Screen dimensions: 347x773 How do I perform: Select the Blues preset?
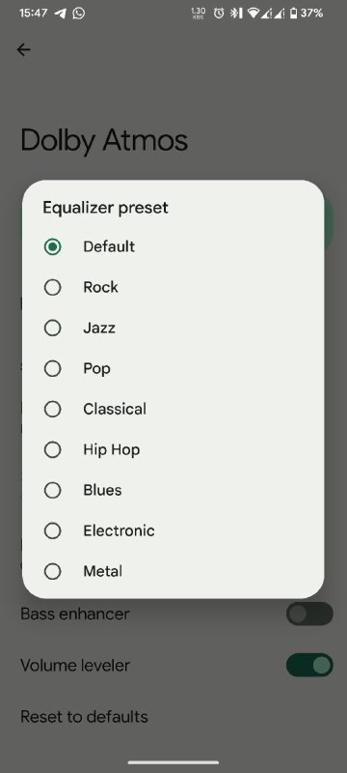coord(173,490)
